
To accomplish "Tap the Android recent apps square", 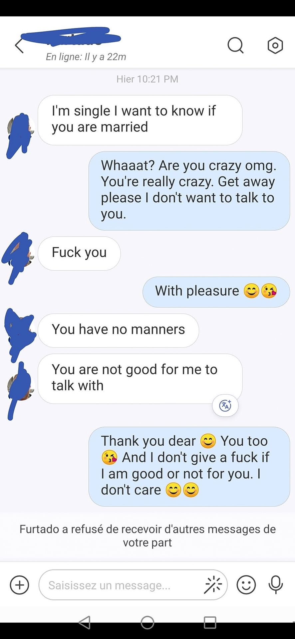I will click(210, 622).
